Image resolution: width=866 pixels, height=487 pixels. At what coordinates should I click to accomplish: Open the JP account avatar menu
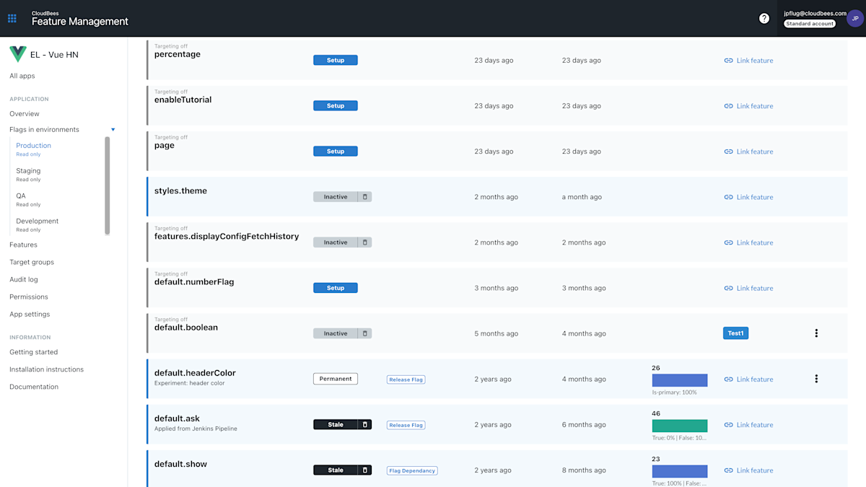pos(854,18)
